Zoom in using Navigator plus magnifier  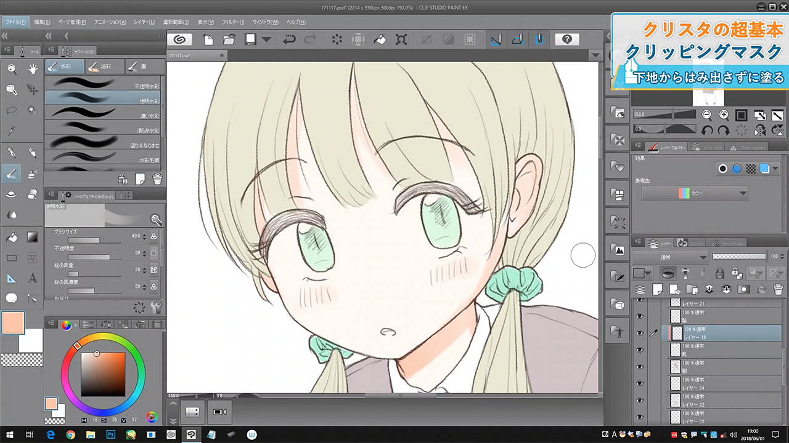[x=724, y=115]
